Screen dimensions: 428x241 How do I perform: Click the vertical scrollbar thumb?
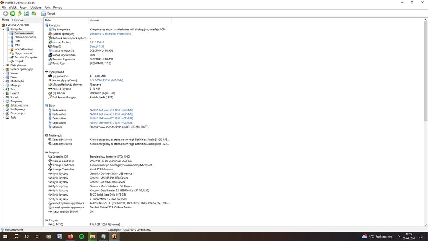(425, 71)
